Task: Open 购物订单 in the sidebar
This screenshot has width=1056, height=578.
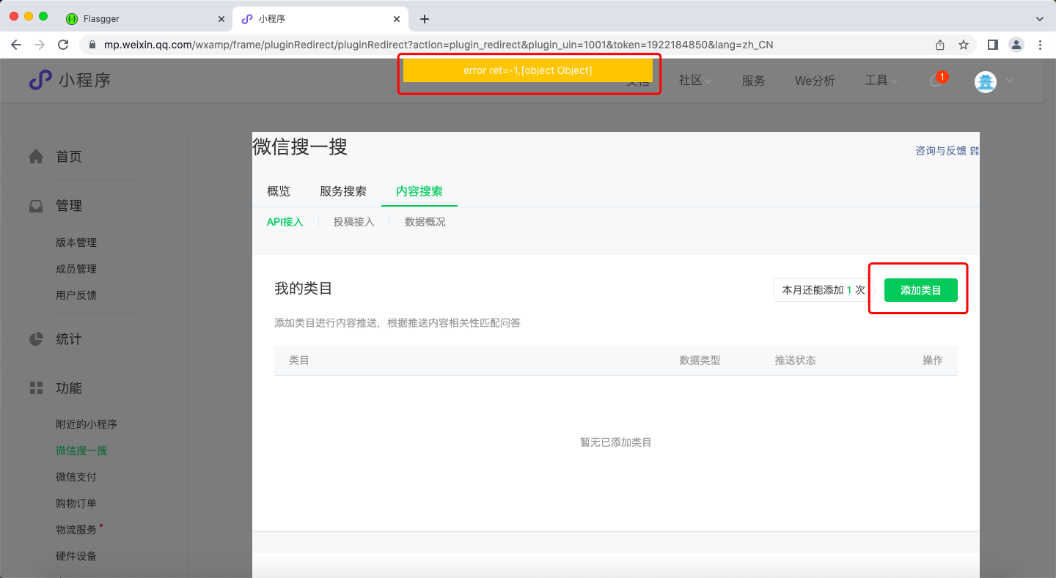Action: [76, 503]
